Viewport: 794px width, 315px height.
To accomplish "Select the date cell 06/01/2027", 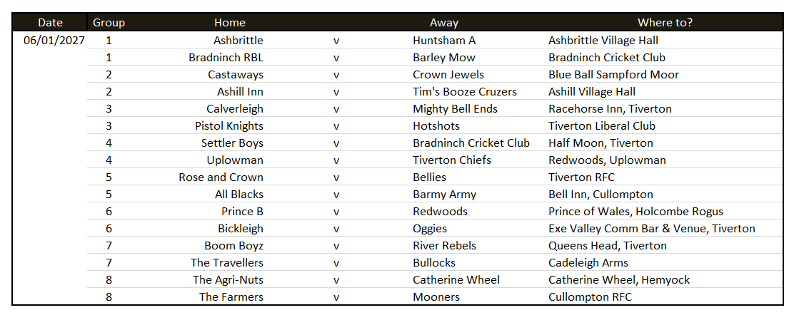I will pyautogui.click(x=54, y=41).
